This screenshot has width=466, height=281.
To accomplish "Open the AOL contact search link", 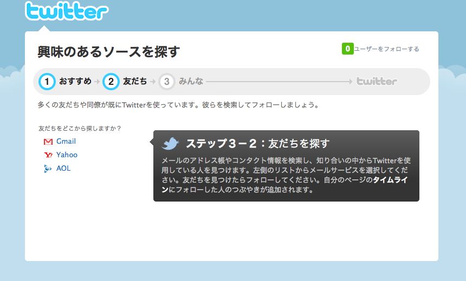I will 63,169.
